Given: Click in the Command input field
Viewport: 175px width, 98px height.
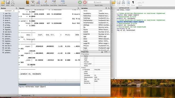Looking at the screenshot, I should point(49,90).
